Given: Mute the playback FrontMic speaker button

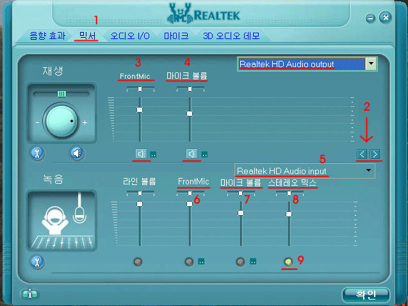Looking at the screenshot, I should [x=142, y=154].
